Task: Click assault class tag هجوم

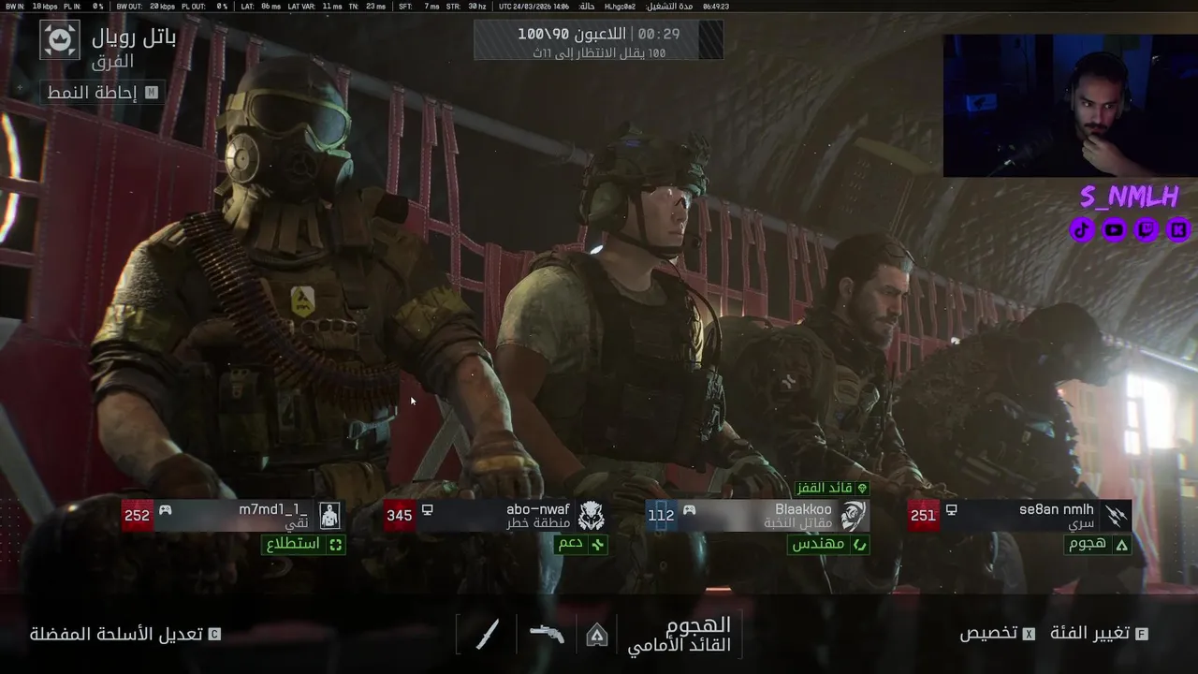Action: coord(1099,544)
